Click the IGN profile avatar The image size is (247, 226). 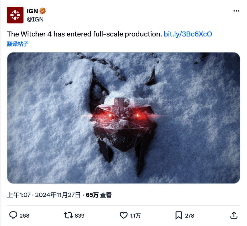pos(15,15)
